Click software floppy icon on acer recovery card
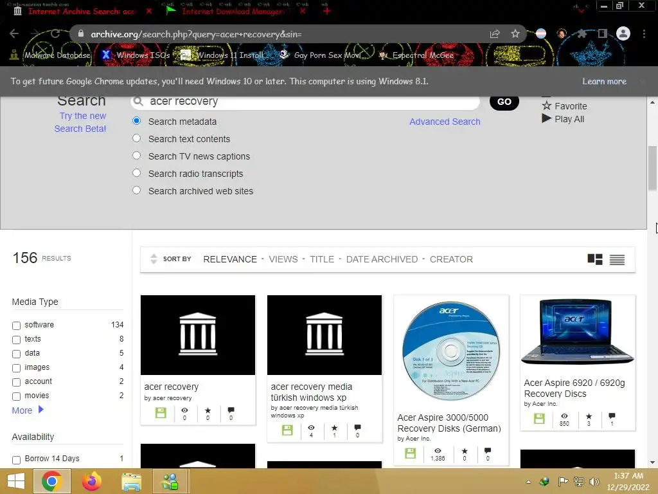Screen dimensions: 658x494 pyautogui.click(x=161, y=412)
